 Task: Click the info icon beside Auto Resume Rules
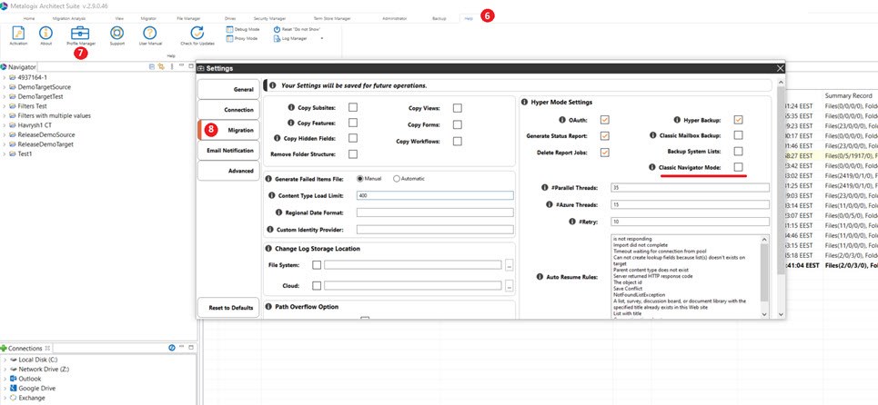(540, 277)
